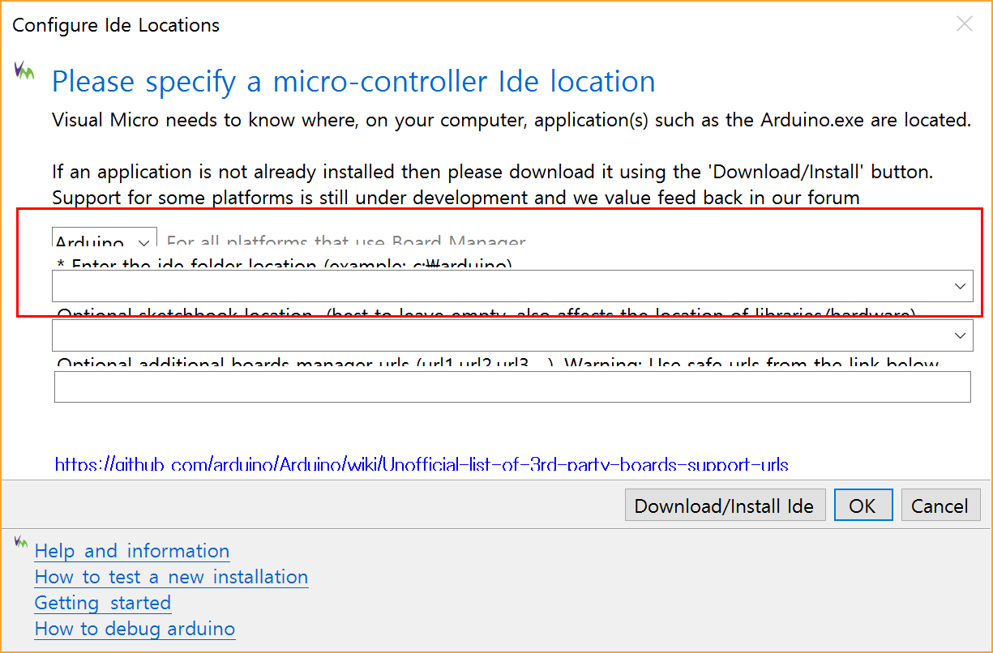Viewport: 993px width, 653px height.
Task: Expand the optional sketchbook location dropdown arrow
Action: coord(961,335)
